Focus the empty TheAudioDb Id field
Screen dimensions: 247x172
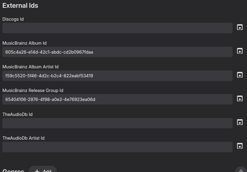[117, 123]
